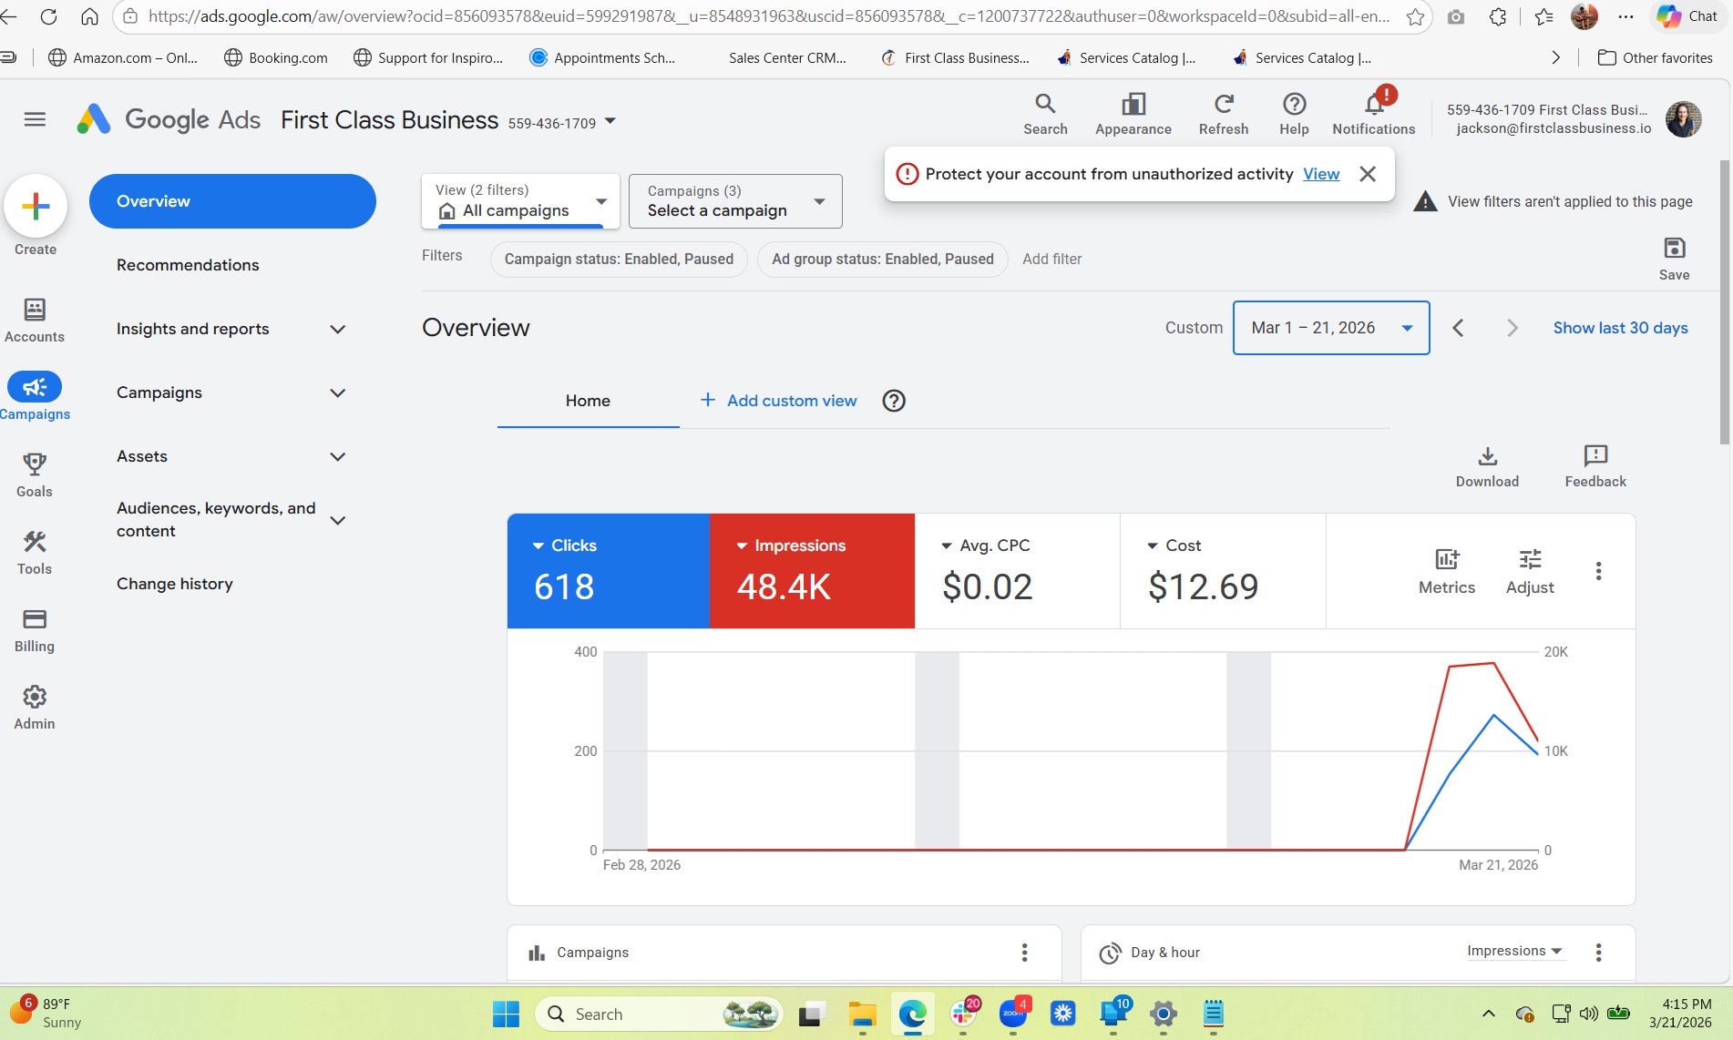Screen dimensions: 1733x1040
Task: Click the Show last 30 days link
Action: pyautogui.click(x=1620, y=328)
